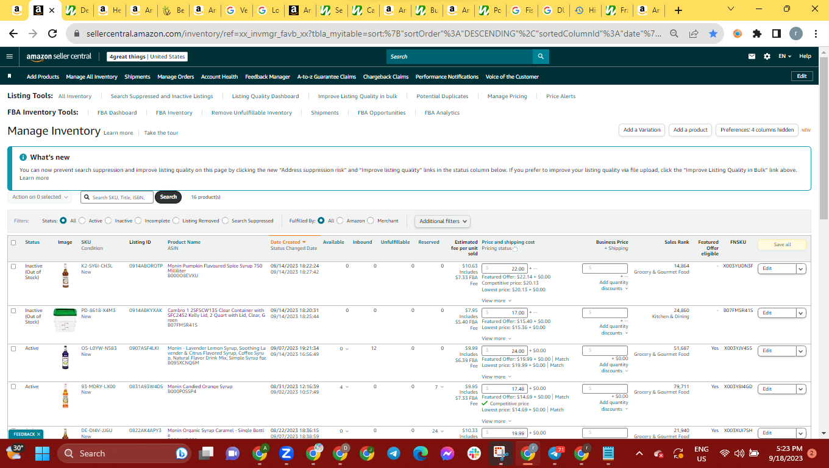
Task: Open Edit dropdown arrow for Lavender Lemon Syrup row
Action: tap(801, 351)
